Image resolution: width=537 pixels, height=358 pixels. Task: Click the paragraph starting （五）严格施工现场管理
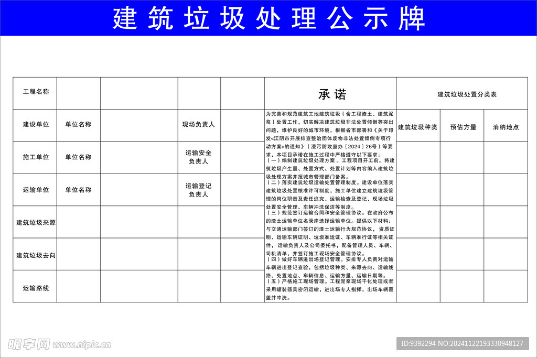[330, 289]
